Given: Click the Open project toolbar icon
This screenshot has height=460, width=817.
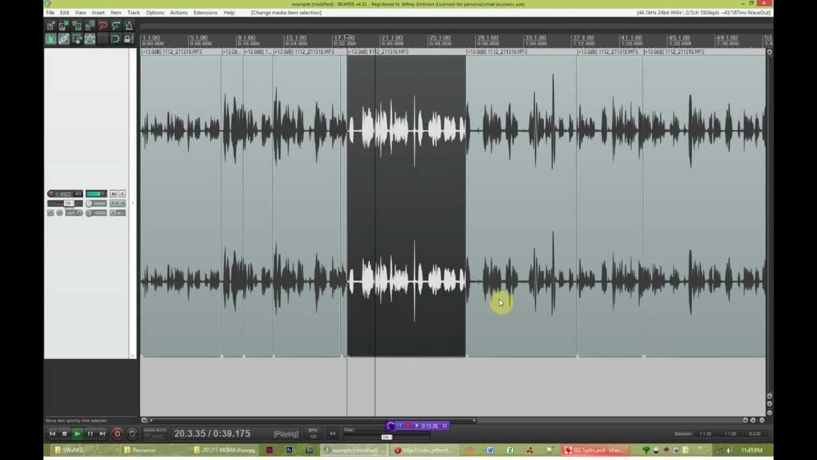Looking at the screenshot, I should pos(64,26).
